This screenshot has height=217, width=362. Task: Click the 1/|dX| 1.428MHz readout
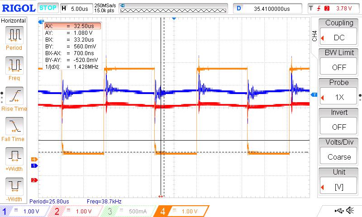72,66
